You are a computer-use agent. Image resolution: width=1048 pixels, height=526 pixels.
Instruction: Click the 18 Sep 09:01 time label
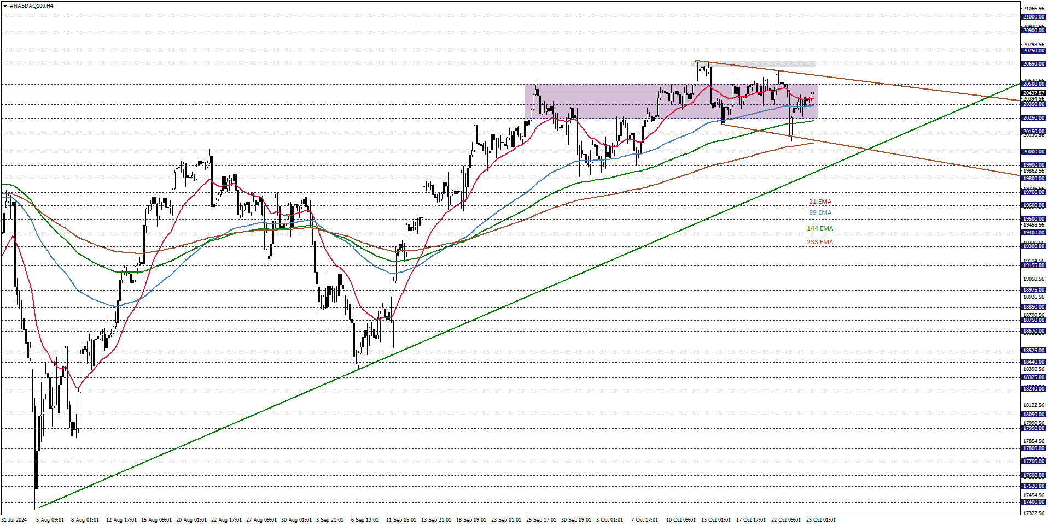click(x=471, y=520)
